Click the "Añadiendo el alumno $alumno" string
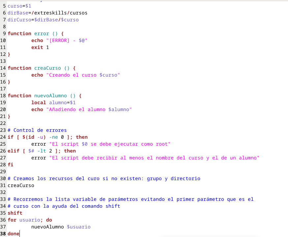 click(89, 109)
